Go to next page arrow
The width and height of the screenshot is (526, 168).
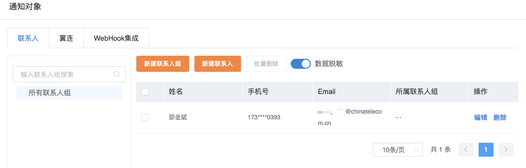(506, 150)
